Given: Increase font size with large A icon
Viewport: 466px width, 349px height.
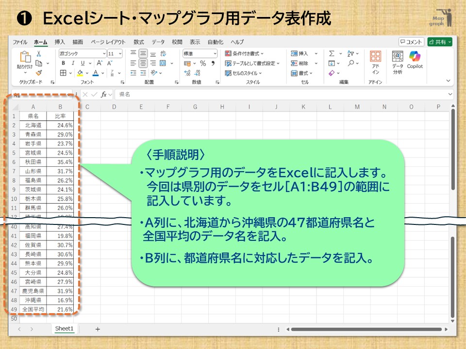Looking at the screenshot, I should (x=99, y=63).
